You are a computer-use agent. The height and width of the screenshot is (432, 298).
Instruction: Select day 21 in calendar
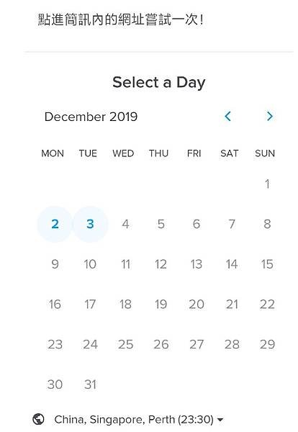coord(232,305)
